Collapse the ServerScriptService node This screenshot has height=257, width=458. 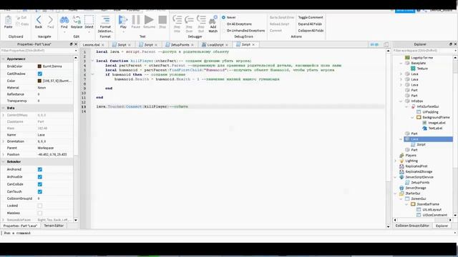pyautogui.click(x=396, y=177)
